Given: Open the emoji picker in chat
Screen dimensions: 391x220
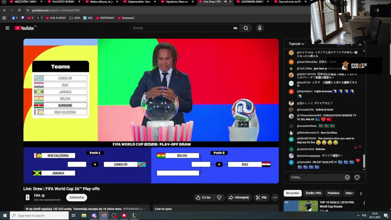Looking at the screenshot, I should (x=347, y=177).
